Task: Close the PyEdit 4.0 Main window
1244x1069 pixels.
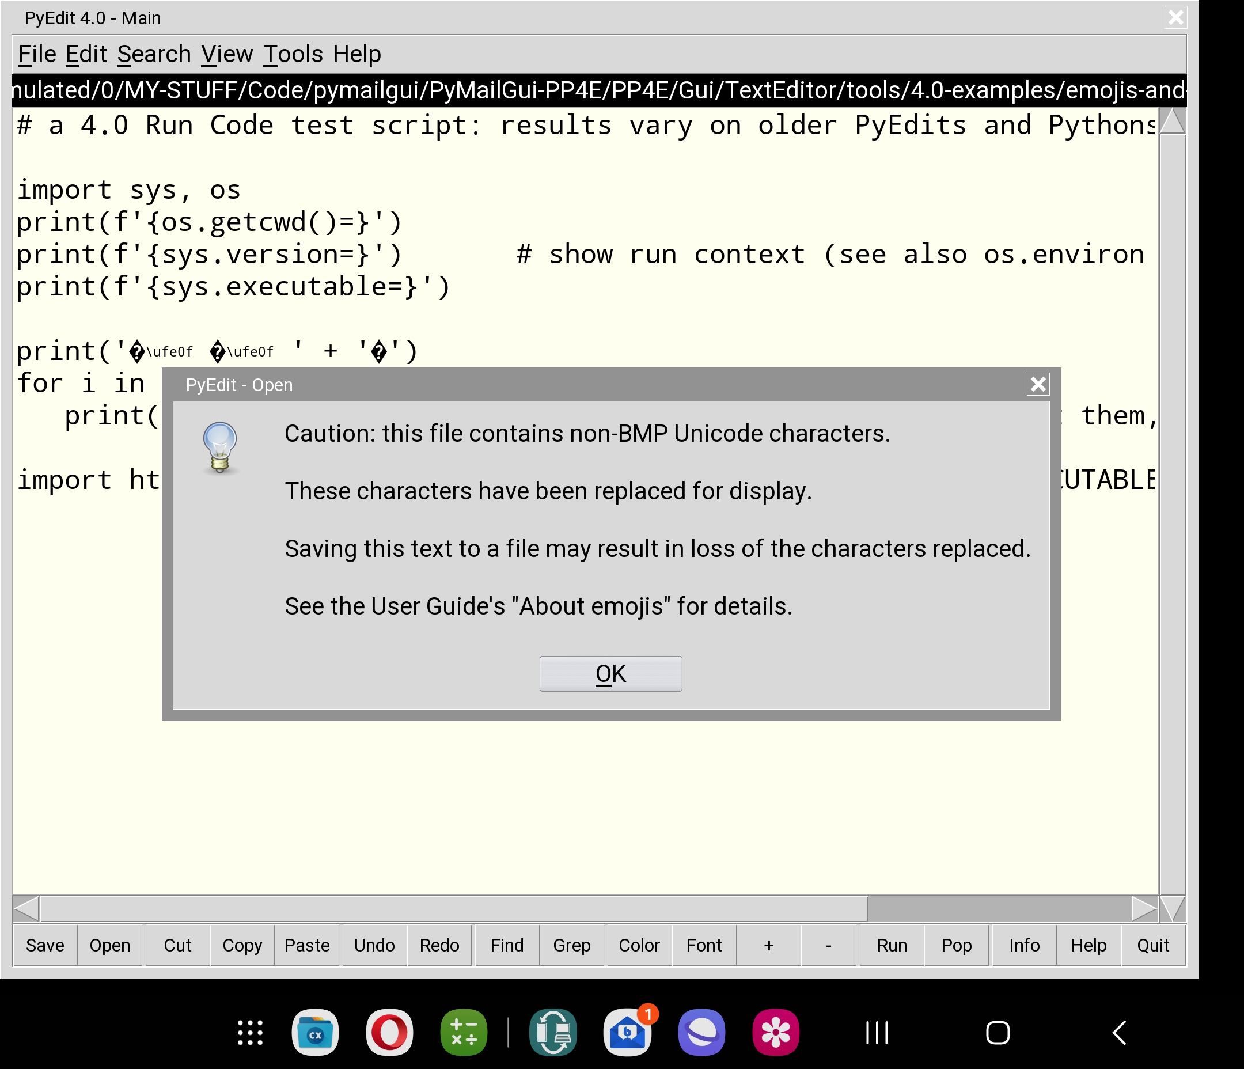Action: coord(1175,17)
